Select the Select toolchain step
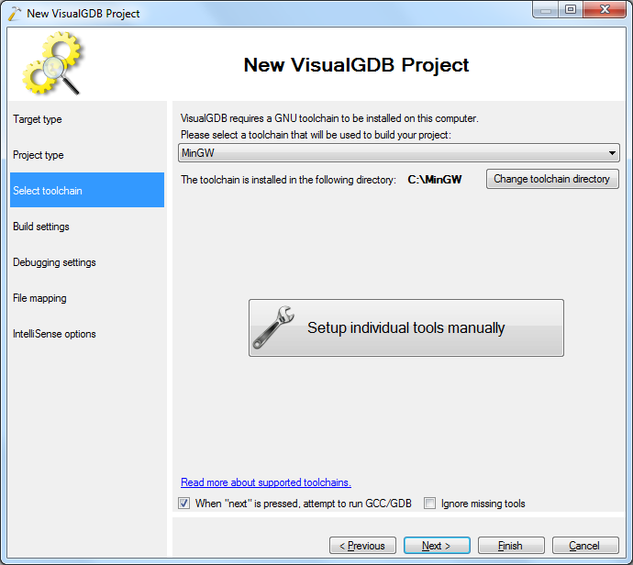Screen dimensions: 633x565 tap(87, 190)
